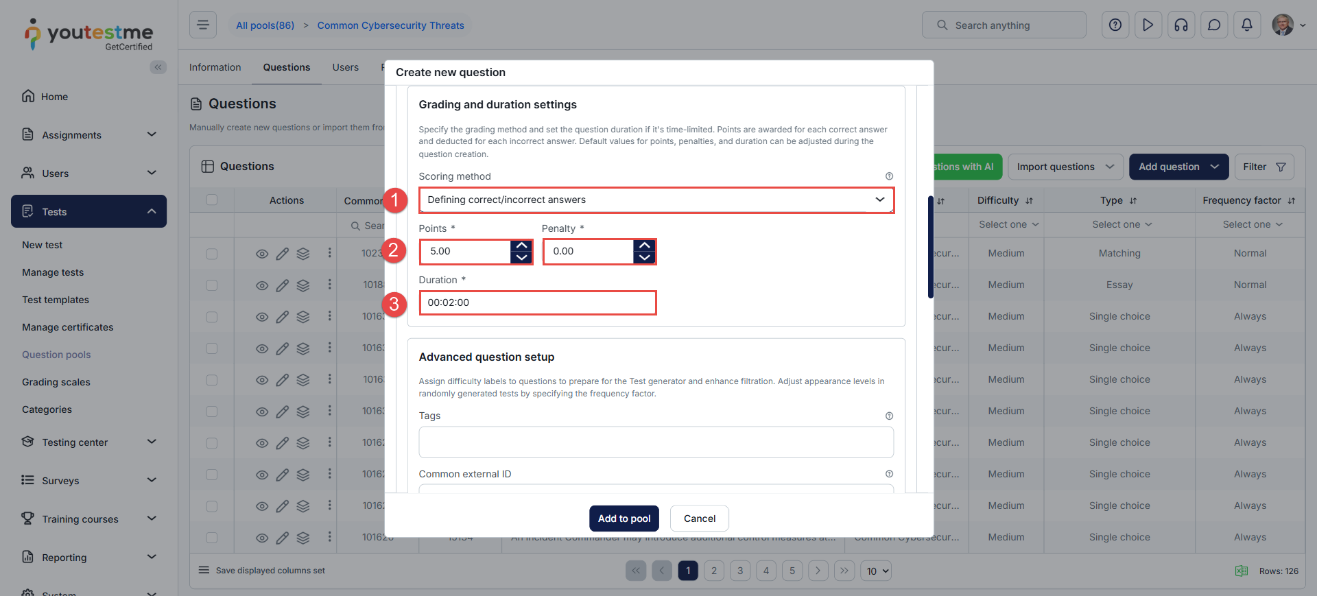The image size is (1317, 596).
Task: Expand the Assignments sidebar section
Action: (89, 135)
